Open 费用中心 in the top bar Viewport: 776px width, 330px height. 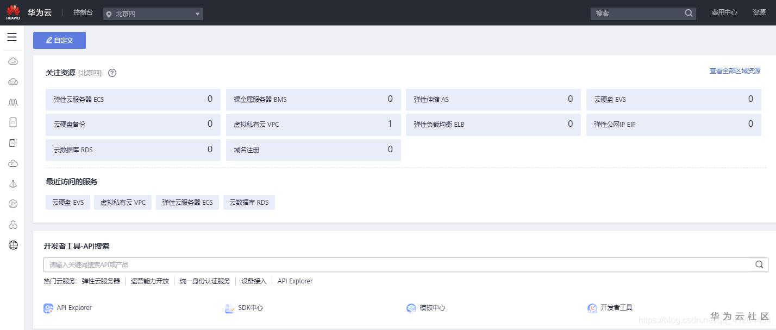pos(724,12)
